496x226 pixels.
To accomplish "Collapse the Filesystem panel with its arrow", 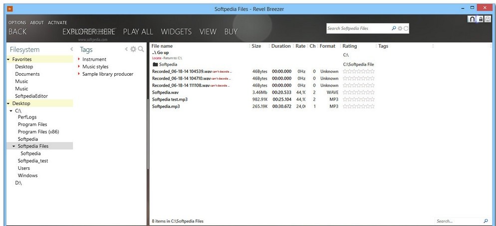I will pyautogui.click(x=71, y=49).
